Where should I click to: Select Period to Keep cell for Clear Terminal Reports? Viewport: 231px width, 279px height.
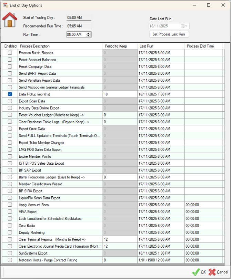point(120,239)
